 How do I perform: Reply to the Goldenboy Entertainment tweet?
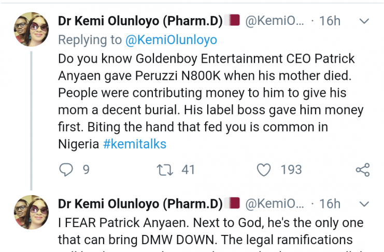(x=66, y=170)
